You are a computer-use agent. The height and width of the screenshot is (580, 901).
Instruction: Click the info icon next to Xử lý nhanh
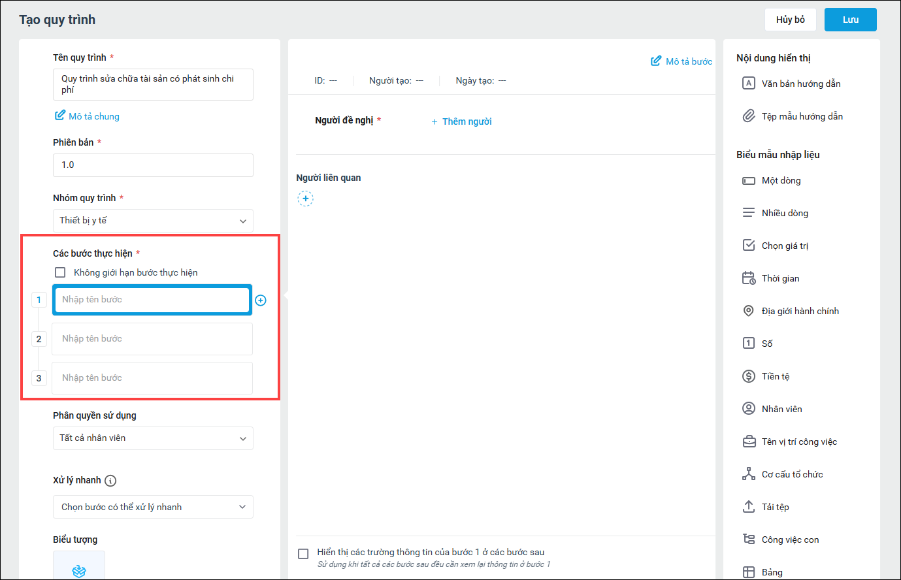pyautogui.click(x=111, y=481)
